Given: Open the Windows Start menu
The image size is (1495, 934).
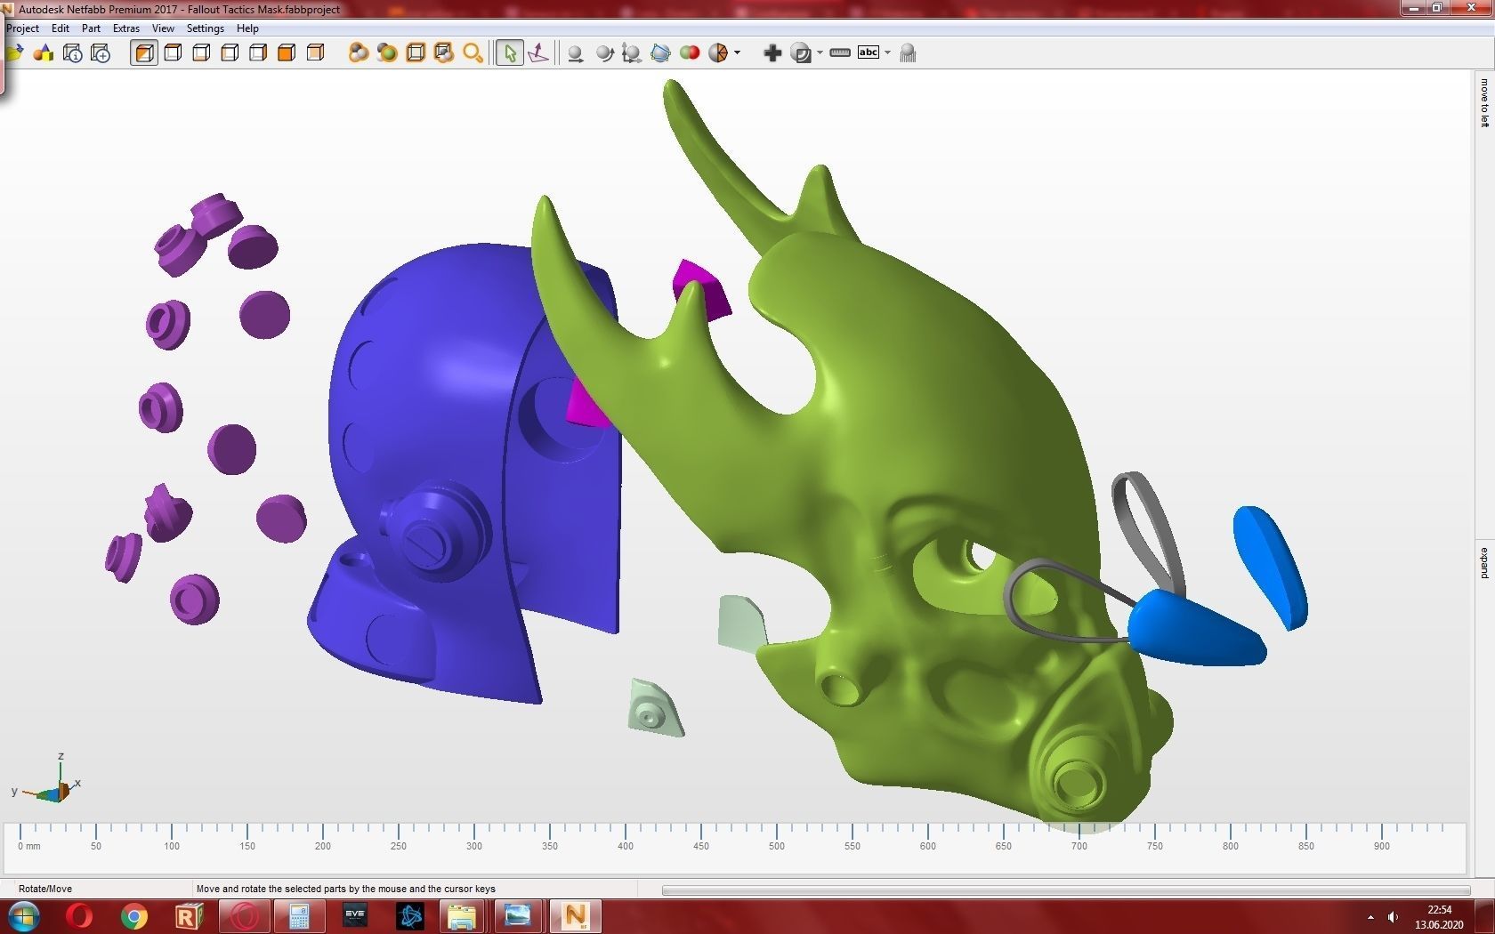Looking at the screenshot, I should tap(23, 916).
